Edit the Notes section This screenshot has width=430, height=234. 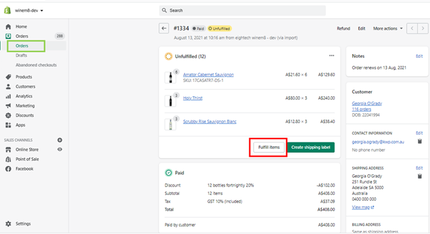coord(419,56)
